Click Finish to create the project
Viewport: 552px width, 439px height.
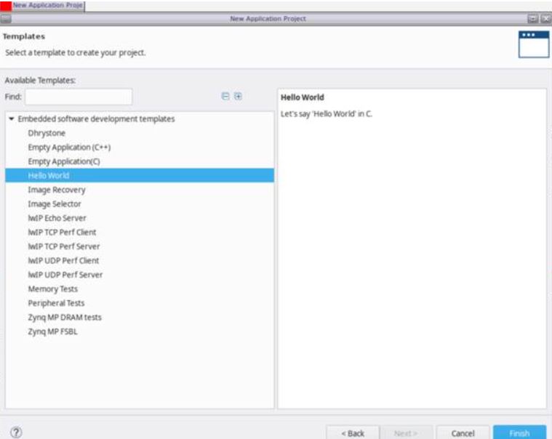pos(519,432)
